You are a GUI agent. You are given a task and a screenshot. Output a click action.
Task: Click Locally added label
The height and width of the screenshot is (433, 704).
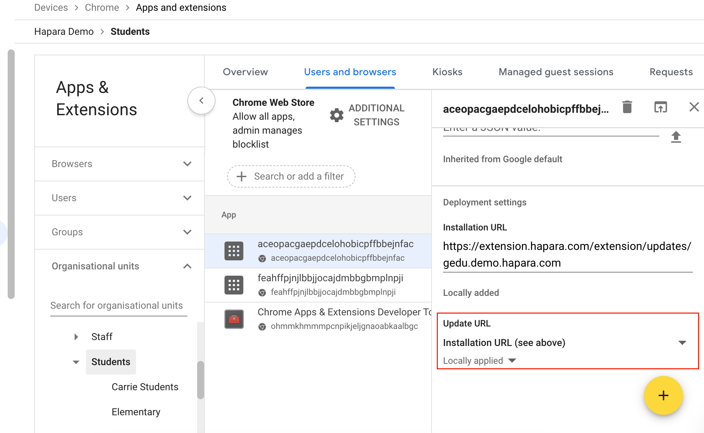pyautogui.click(x=471, y=293)
